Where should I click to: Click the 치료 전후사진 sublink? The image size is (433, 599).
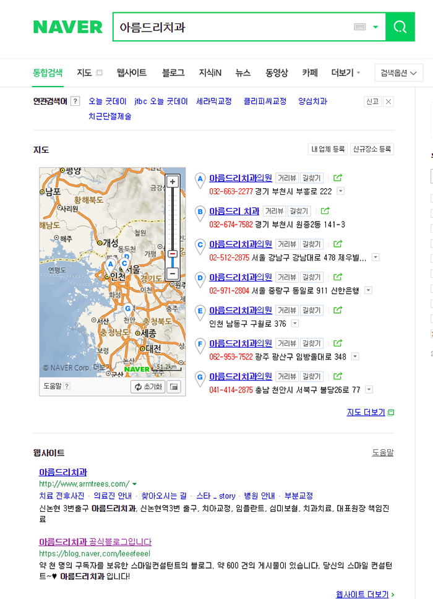61,496
